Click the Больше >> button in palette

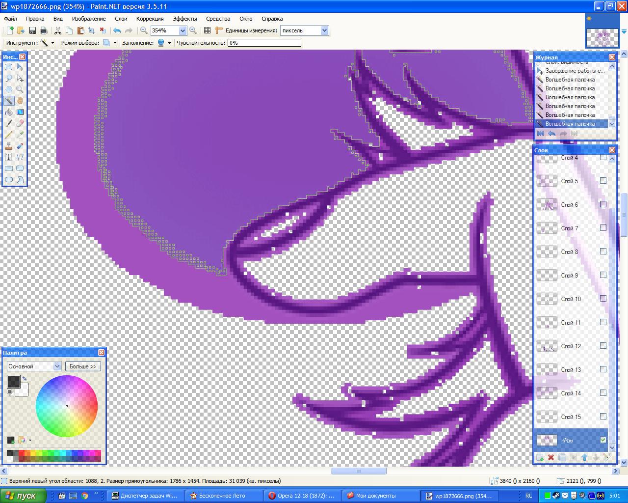click(82, 366)
